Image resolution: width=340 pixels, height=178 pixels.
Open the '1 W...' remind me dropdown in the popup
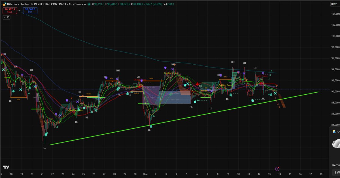pyautogui.click(x=336, y=172)
